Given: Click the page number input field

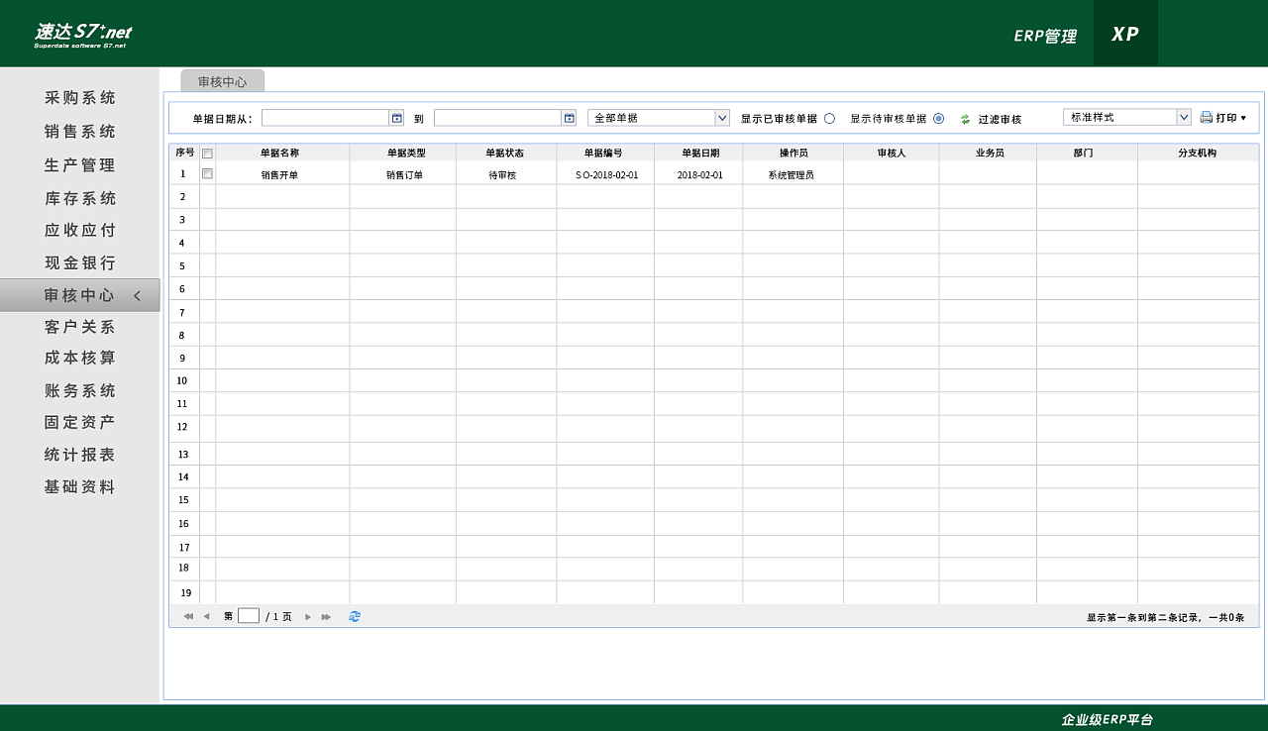Looking at the screenshot, I should click(249, 616).
